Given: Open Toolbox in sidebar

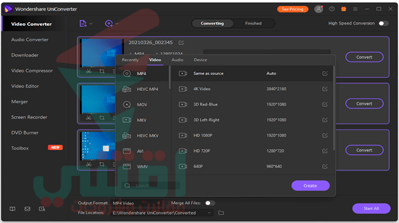Looking at the screenshot, I should tap(20, 148).
